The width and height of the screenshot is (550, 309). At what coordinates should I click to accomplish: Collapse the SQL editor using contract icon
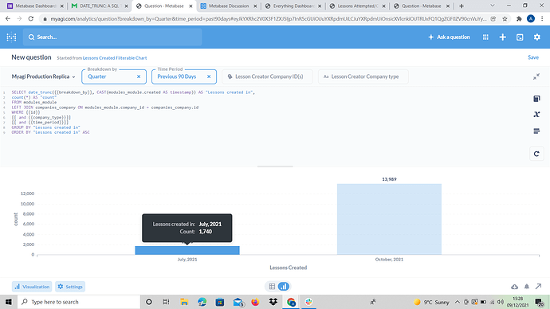pos(536,76)
